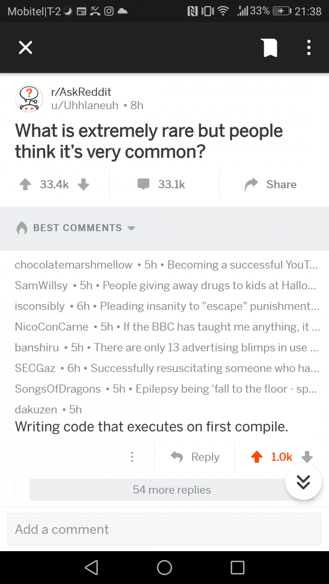Tap the Add a comment field
Screen dimensions: 329x584
click(x=164, y=529)
